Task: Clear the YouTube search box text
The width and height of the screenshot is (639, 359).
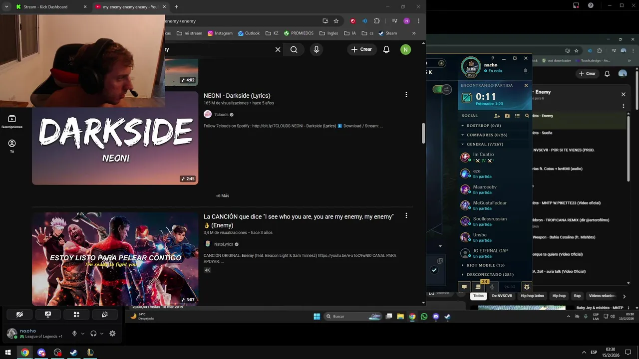Action: point(278,49)
